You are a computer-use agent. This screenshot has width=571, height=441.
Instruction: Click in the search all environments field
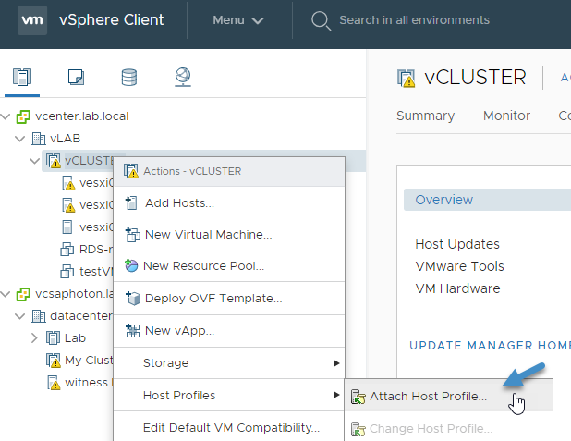[415, 20]
